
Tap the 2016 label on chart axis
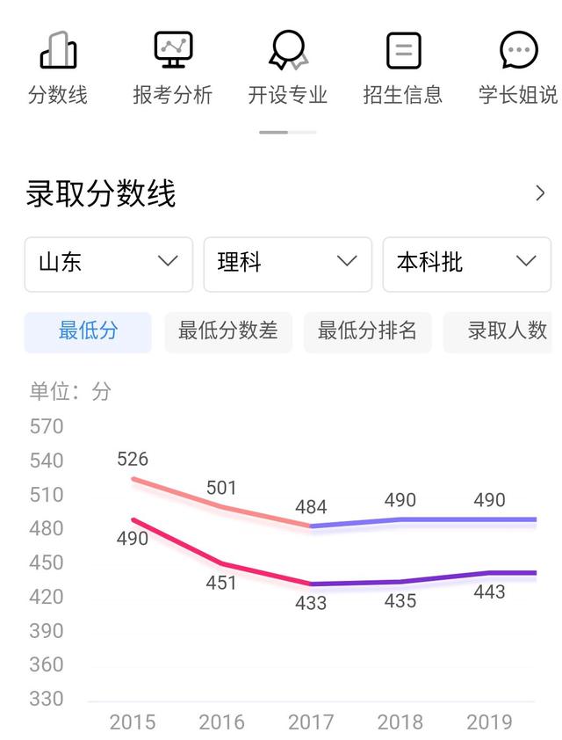pyautogui.click(x=221, y=722)
